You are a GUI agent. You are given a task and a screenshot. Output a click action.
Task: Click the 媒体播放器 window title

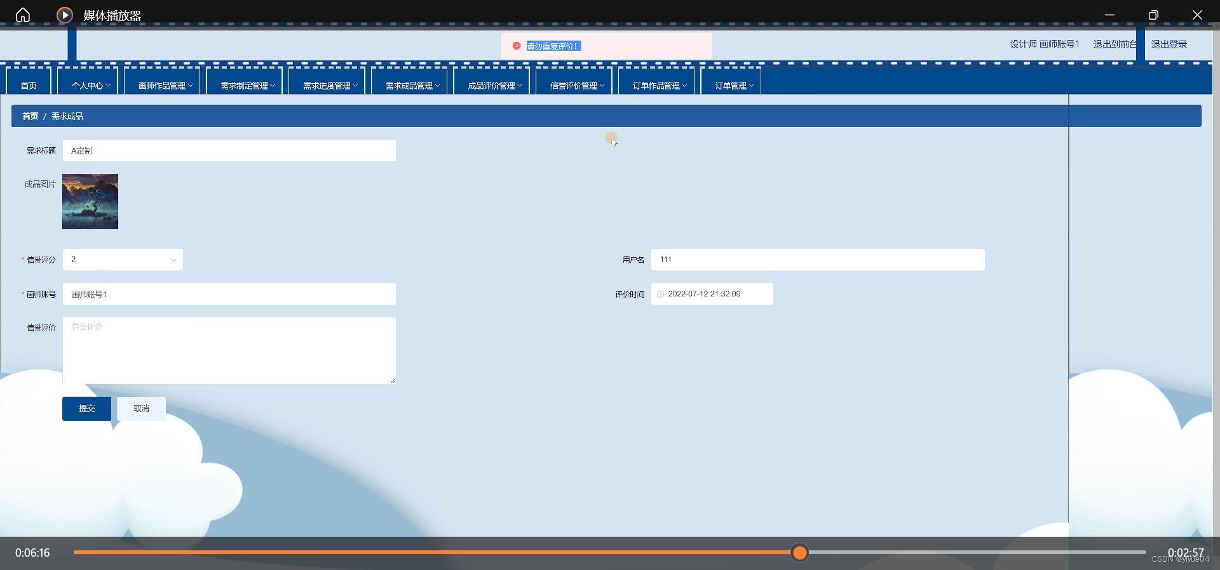pos(112,15)
